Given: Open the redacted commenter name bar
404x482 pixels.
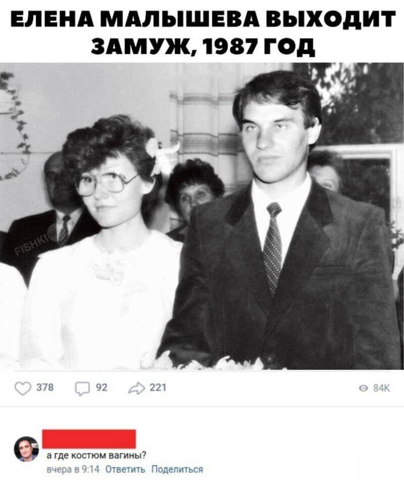Looking at the screenshot, I should 89,439.
